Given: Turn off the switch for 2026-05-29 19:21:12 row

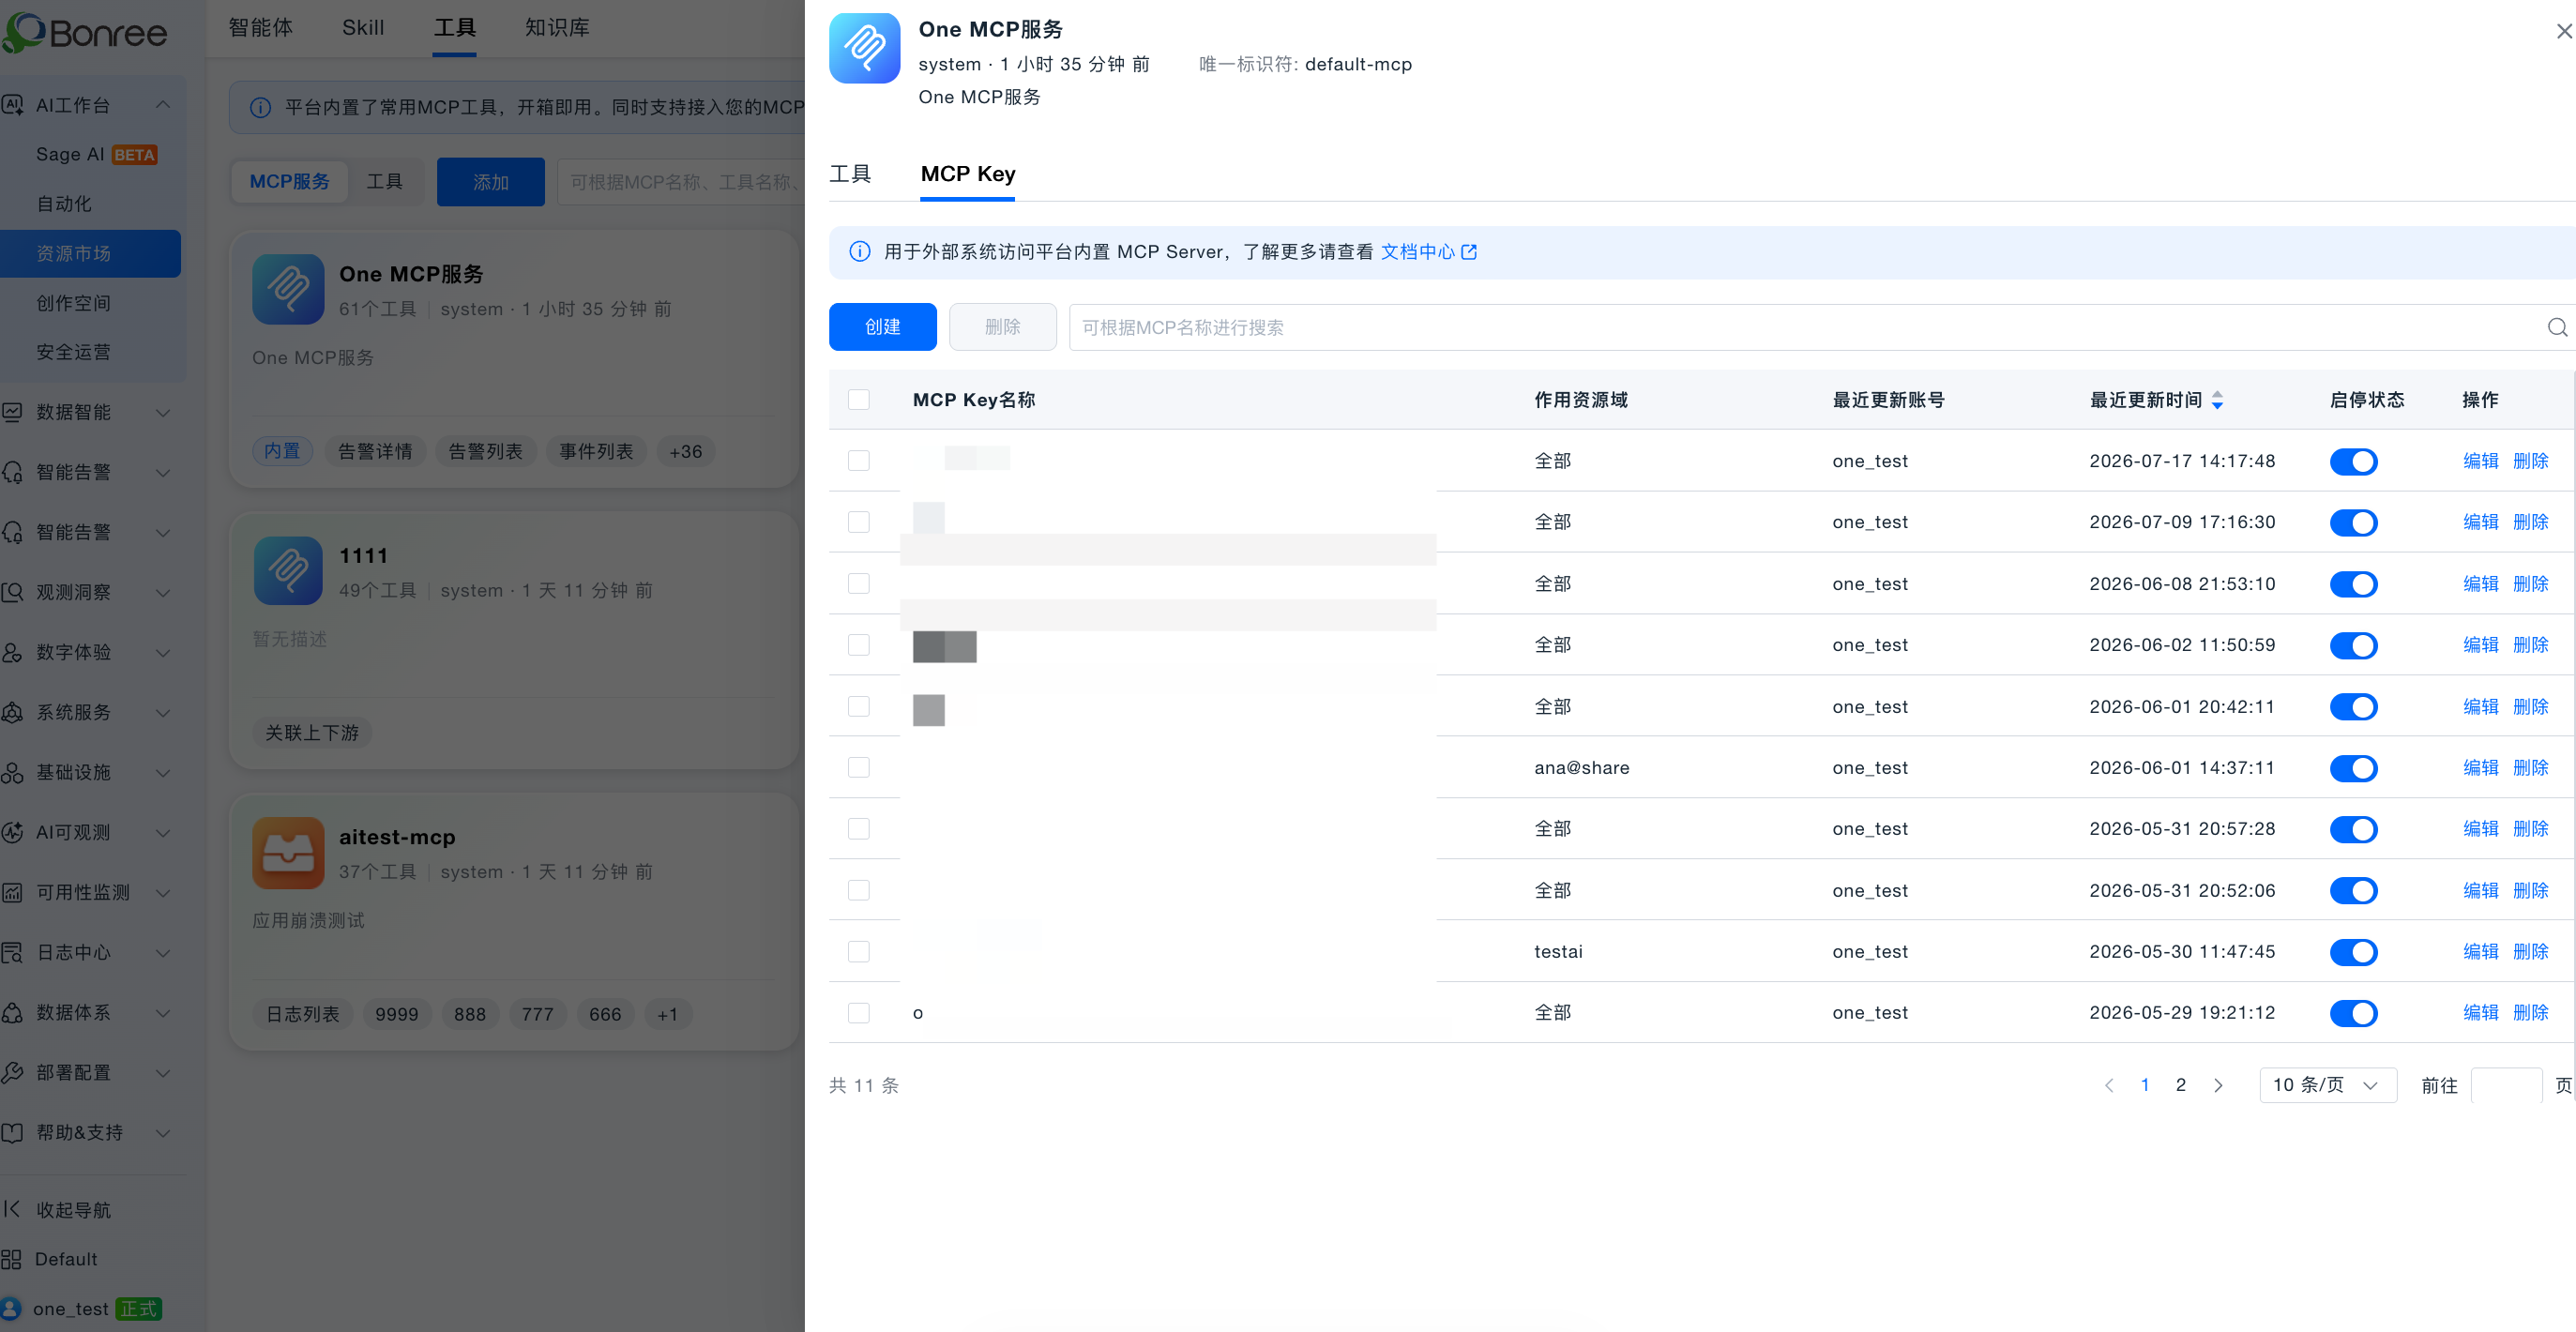Looking at the screenshot, I should [2353, 1013].
